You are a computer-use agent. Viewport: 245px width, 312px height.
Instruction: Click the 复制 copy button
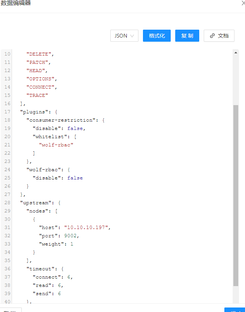pos(187,36)
